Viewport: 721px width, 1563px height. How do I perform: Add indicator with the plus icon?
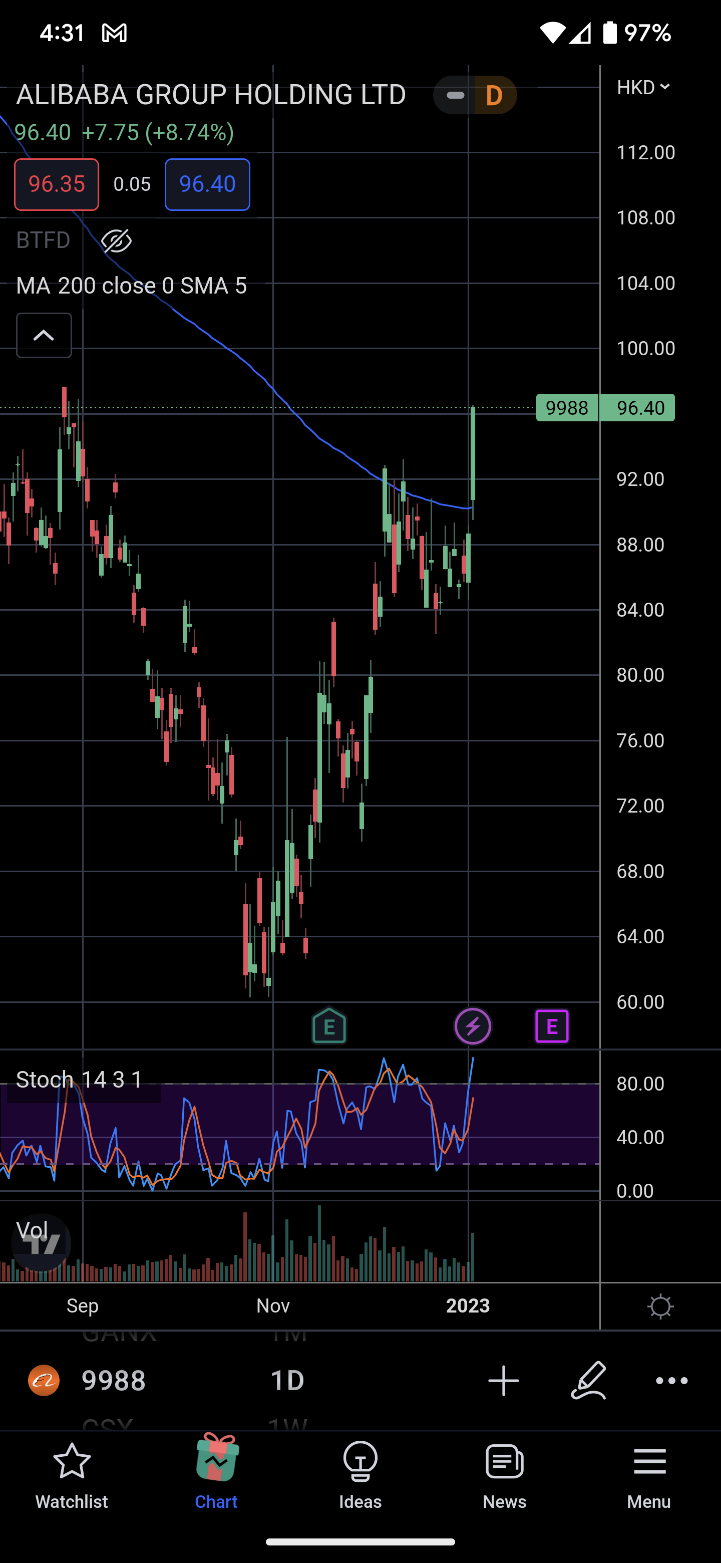(x=503, y=1380)
